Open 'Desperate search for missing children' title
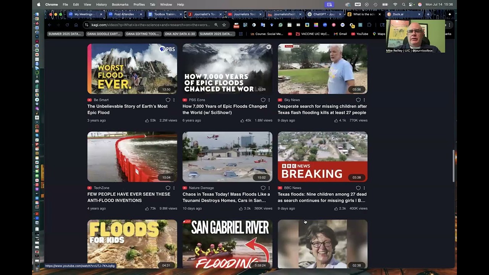The width and height of the screenshot is (489, 275). (x=322, y=109)
